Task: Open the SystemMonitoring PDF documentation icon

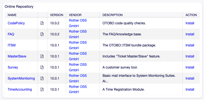Action: click(x=42, y=78)
